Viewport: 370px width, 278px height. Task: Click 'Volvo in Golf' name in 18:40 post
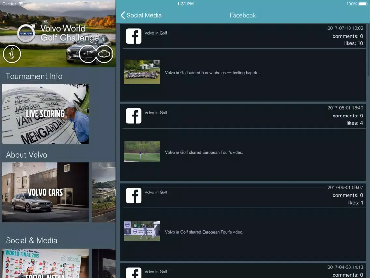pyautogui.click(x=156, y=113)
